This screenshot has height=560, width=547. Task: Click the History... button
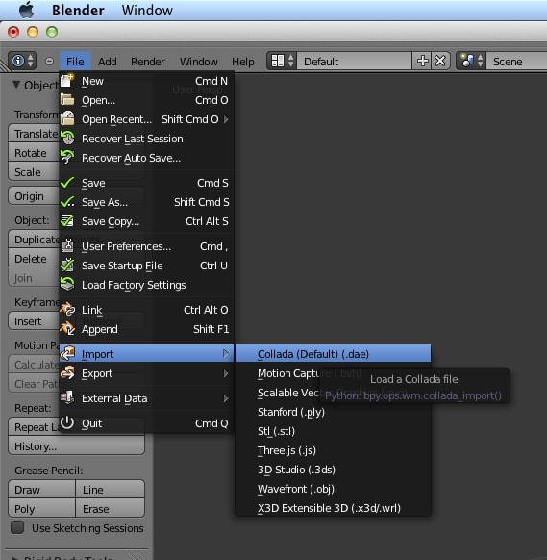pyautogui.click(x=76, y=446)
